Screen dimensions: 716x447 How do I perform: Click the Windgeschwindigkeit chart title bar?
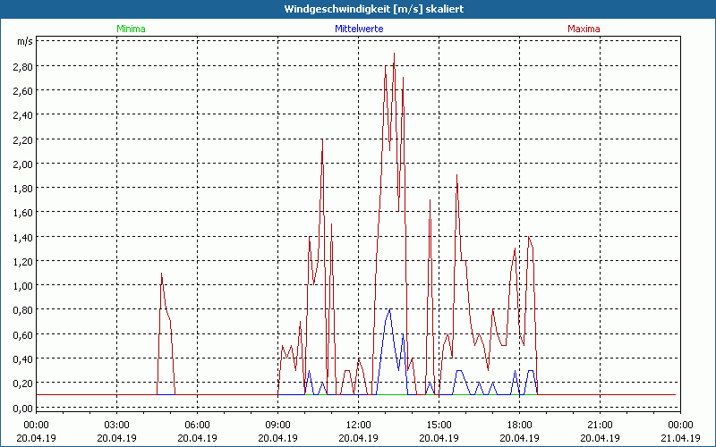358,9
